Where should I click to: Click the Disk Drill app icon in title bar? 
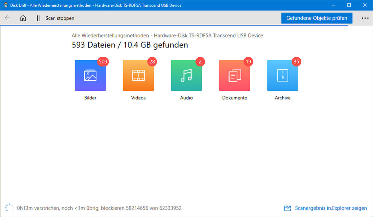pos(6,5)
